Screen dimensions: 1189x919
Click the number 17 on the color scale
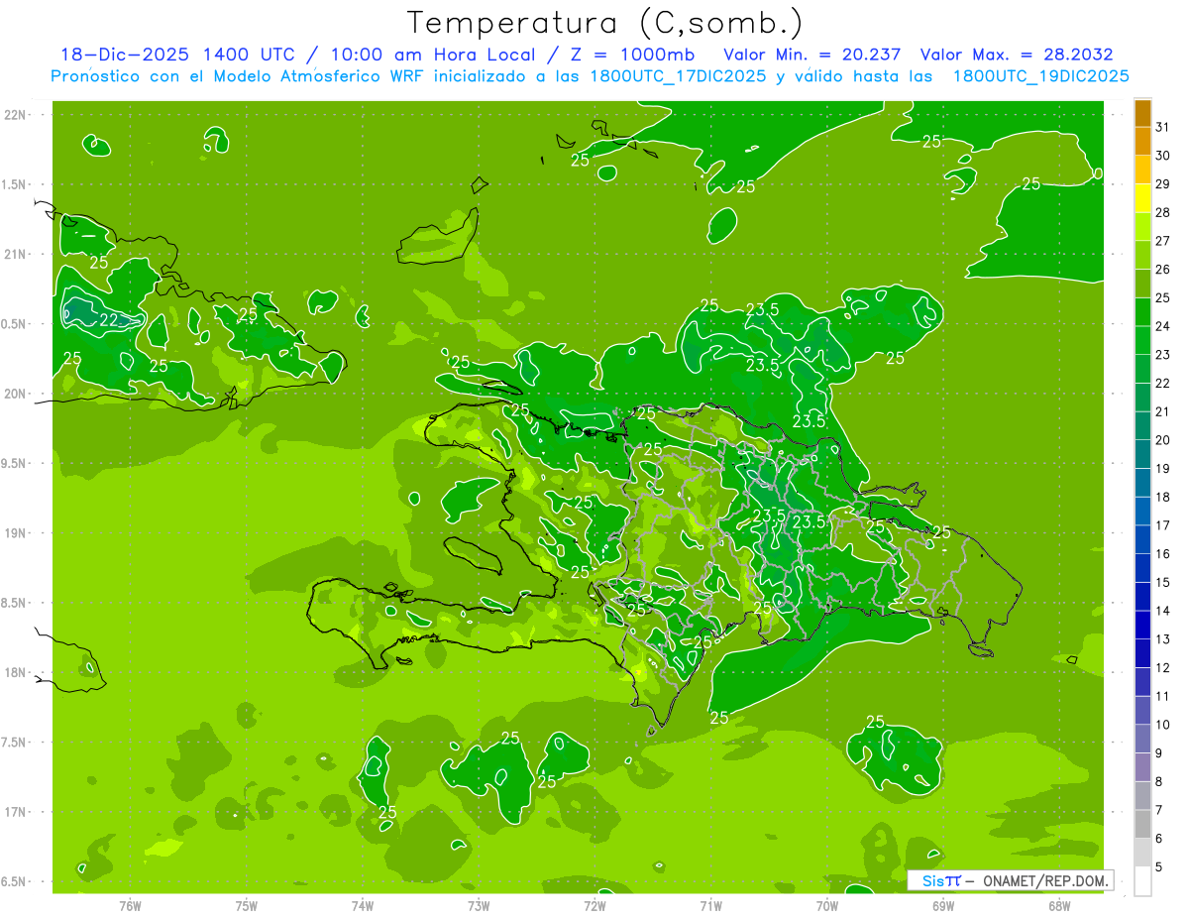click(1162, 525)
